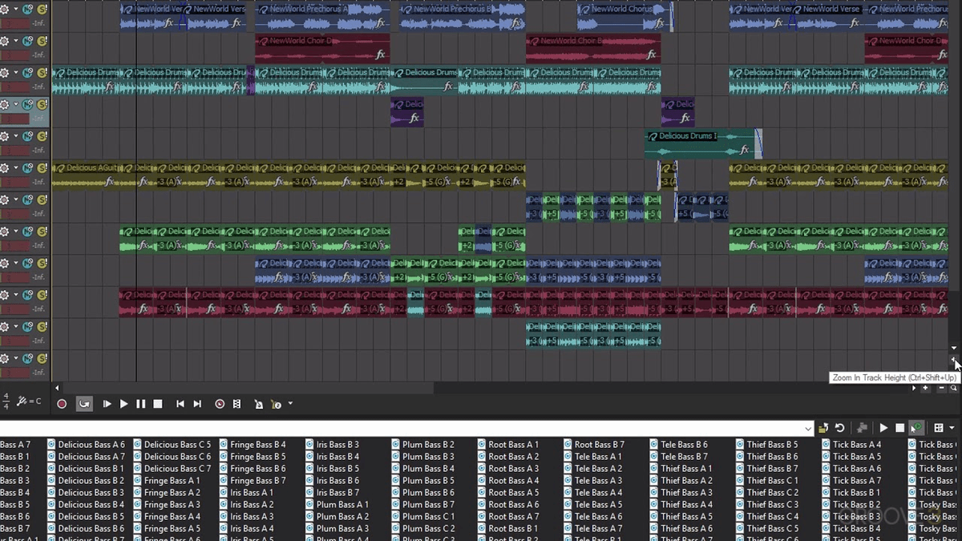Click Start Preview in the explorer toolbar
962x541 pixels.
(883, 429)
